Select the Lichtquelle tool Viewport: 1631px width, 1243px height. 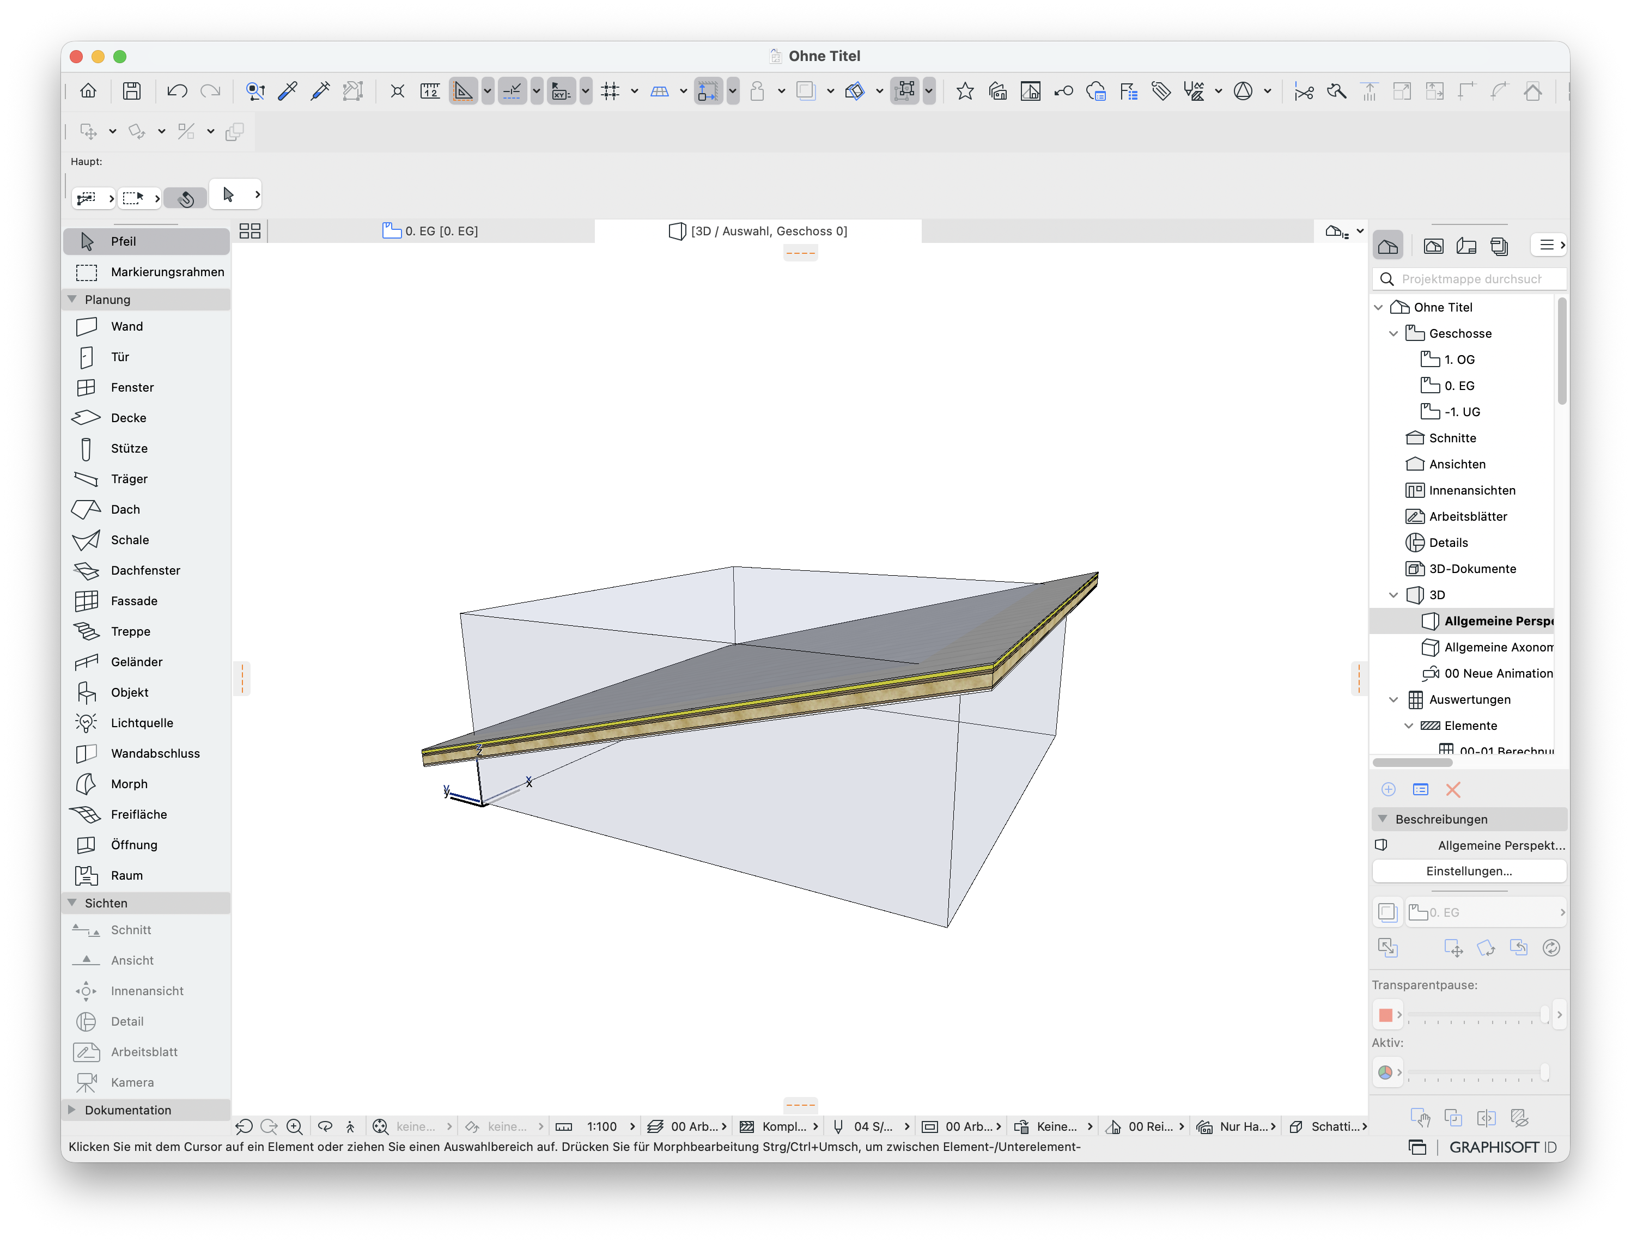coord(147,723)
